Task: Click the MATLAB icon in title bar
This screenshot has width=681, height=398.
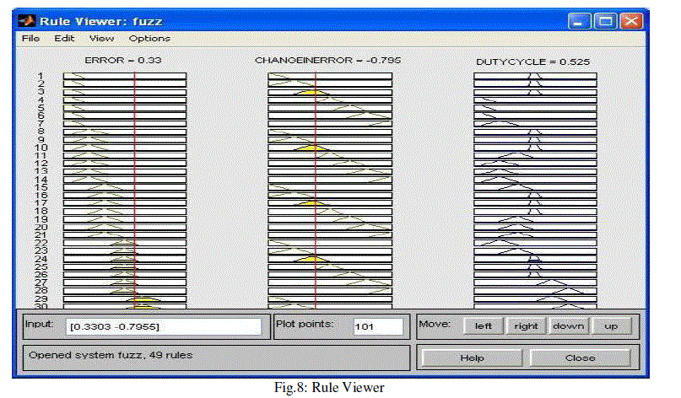Action: [27, 19]
